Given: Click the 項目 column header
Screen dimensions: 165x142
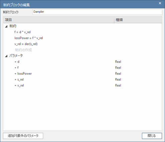Looking at the screenshot, I should coord(59,20).
